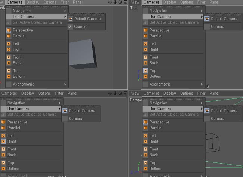Image resolution: width=243 pixels, height=177 pixels.
Task: Expand Navigation submenu arrow in upper-right viewport menu
Action: [x=202, y=11]
